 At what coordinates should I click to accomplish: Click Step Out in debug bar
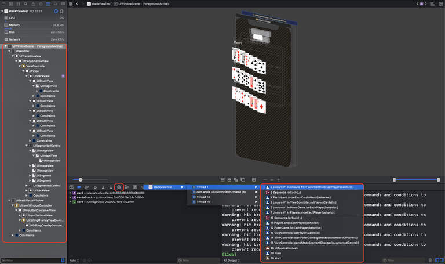pos(111,187)
